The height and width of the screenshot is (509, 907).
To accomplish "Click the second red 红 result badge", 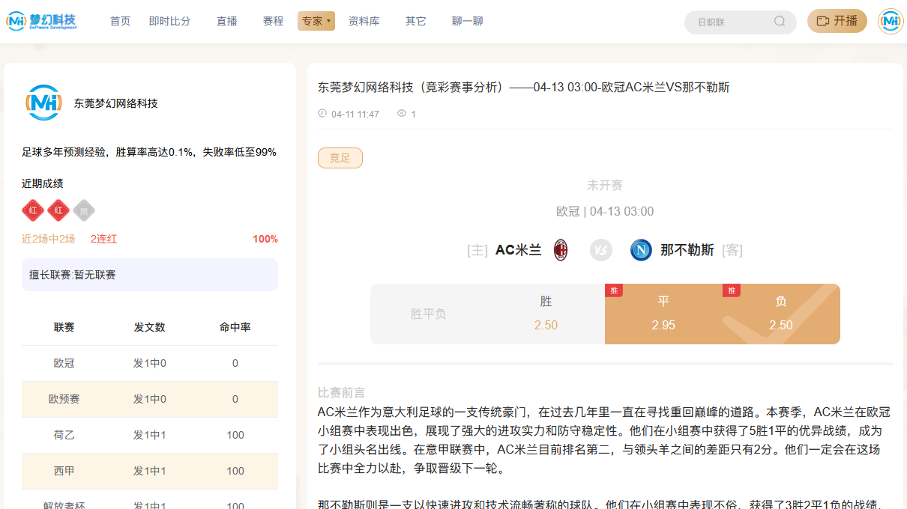I will click(58, 210).
